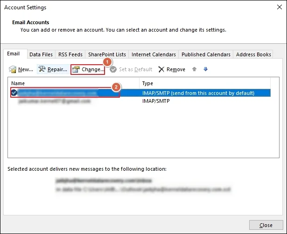Click the Change account icon

[x=76, y=69]
